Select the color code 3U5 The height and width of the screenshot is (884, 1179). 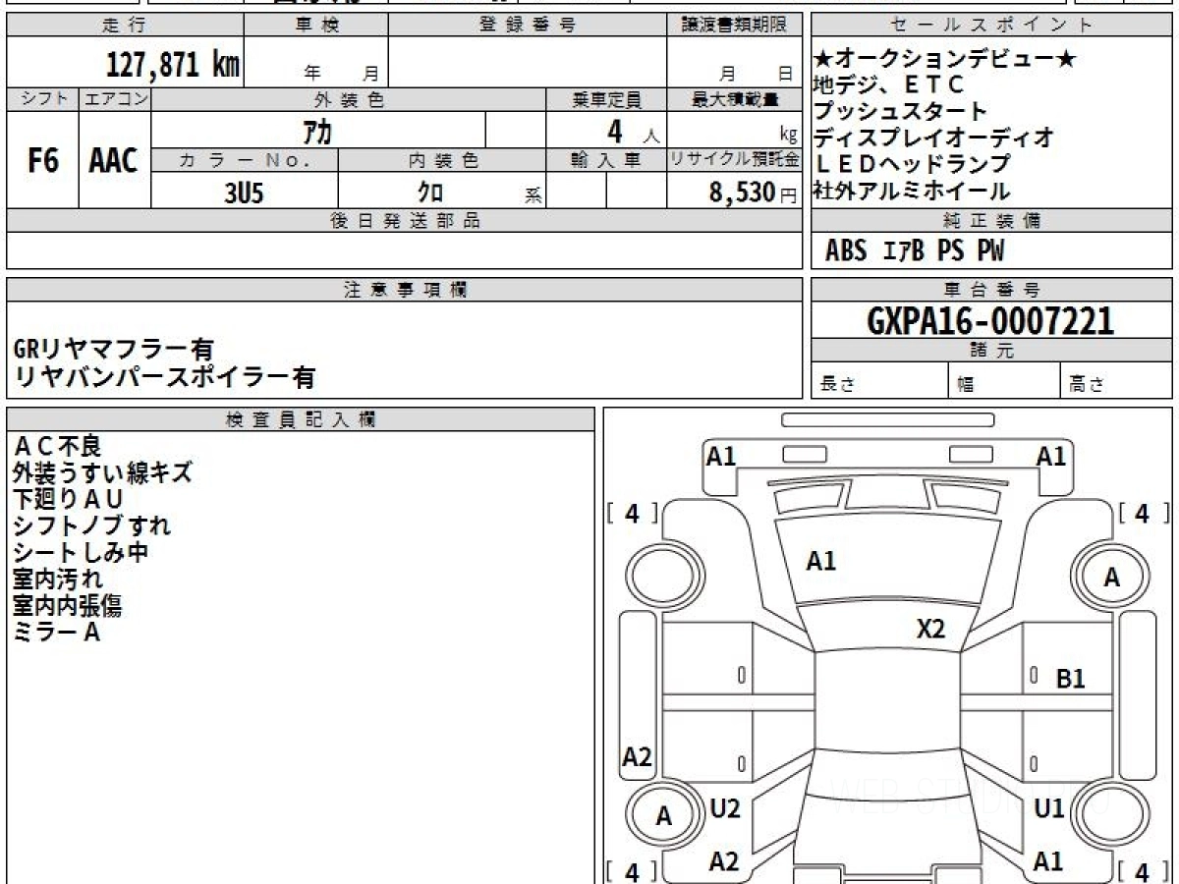click(244, 193)
